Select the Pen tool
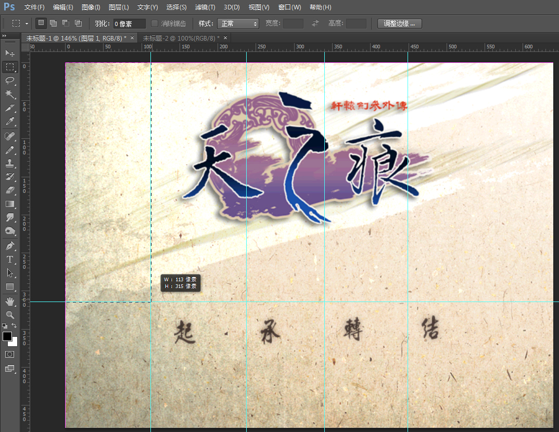This screenshot has height=432, width=559. (9, 246)
